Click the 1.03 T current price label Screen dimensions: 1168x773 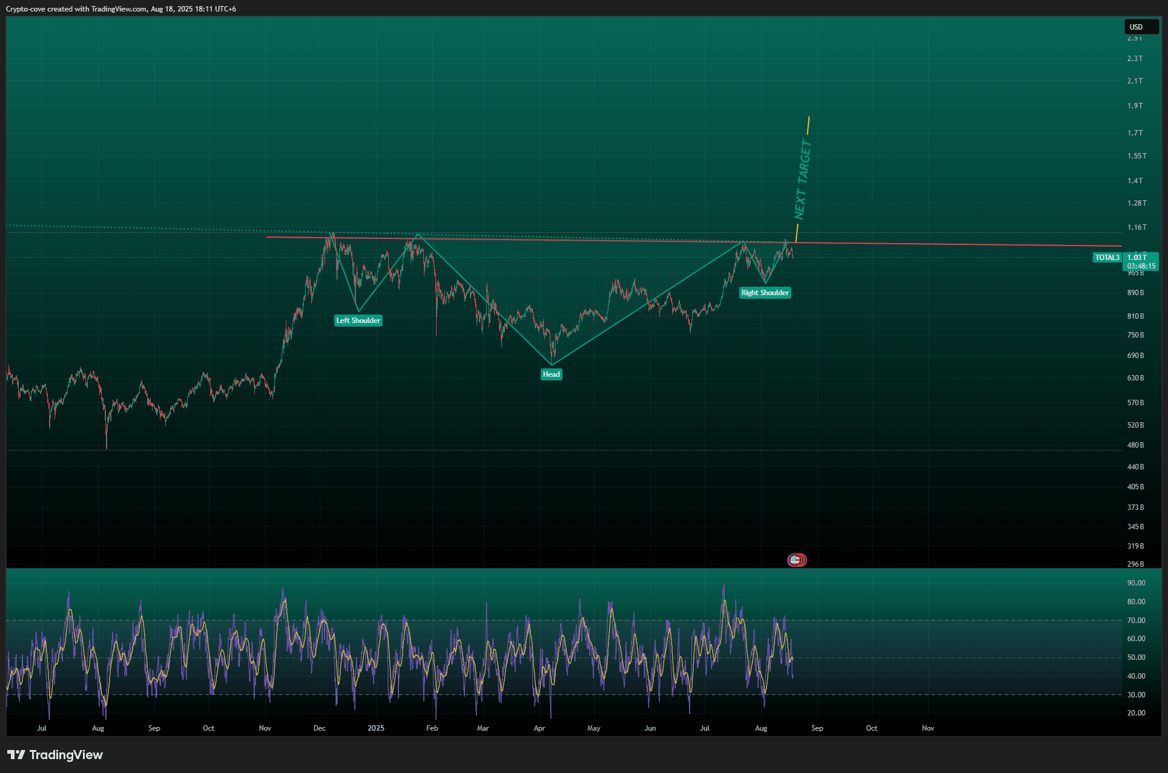(x=1137, y=258)
